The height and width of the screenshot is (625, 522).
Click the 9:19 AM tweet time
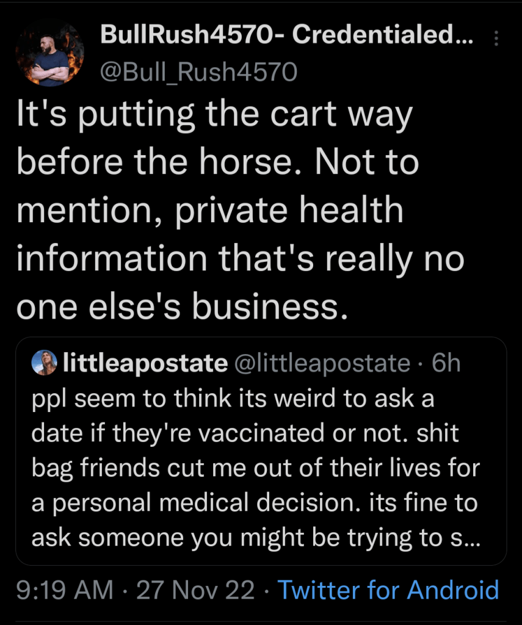[x=64, y=590]
